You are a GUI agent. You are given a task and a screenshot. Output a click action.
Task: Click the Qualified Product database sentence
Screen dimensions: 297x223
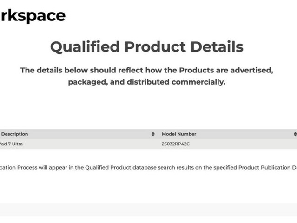click(149, 168)
